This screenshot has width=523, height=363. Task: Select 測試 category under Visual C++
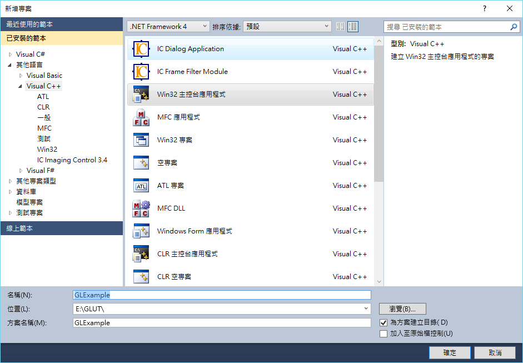point(44,139)
